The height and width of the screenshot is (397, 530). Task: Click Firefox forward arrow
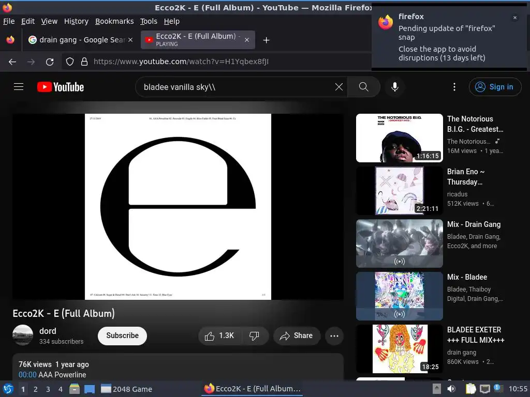click(x=31, y=62)
